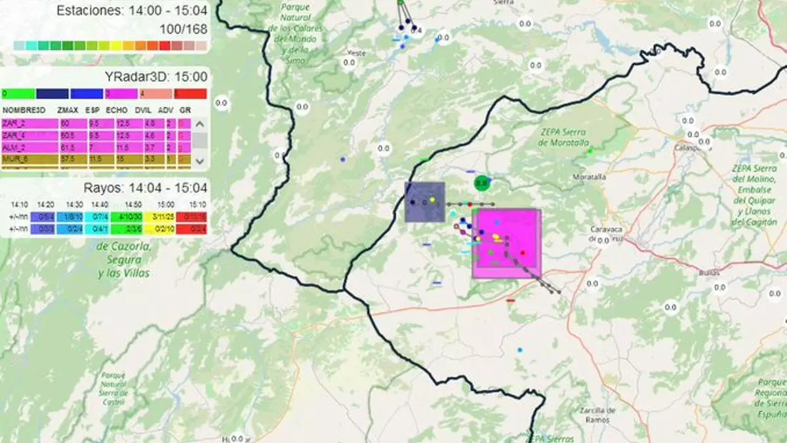Screen dimensions: 787x443
Task: Click the red dash marker below magenta cell
Action: (510, 301)
